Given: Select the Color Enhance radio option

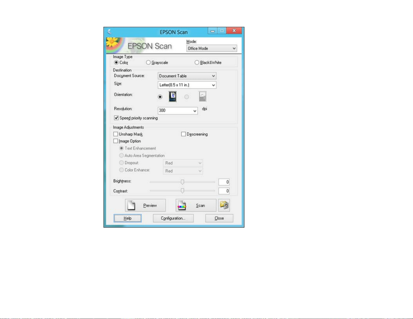Looking at the screenshot, I should [x=121, y=170].
